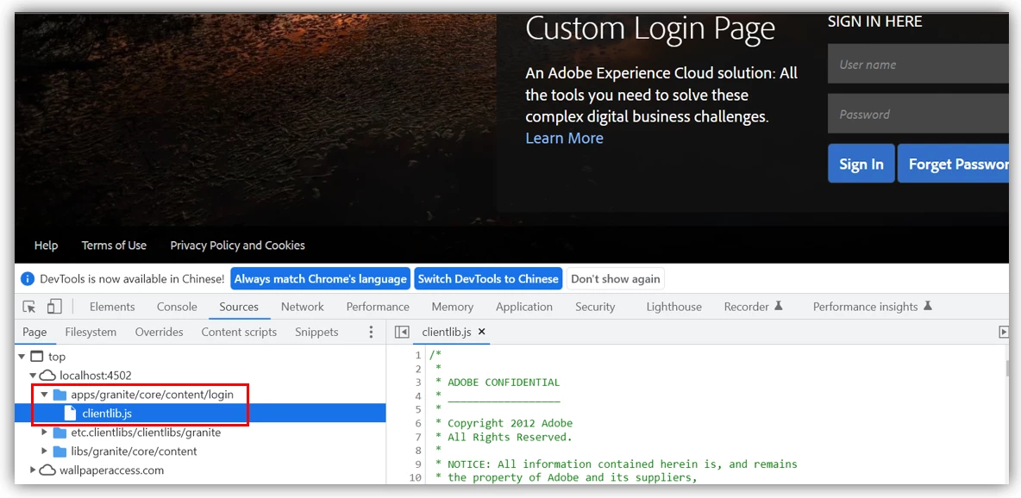Hide navigator with the sidebar toggle icon

pyautogui.click(x=403, y=332)
